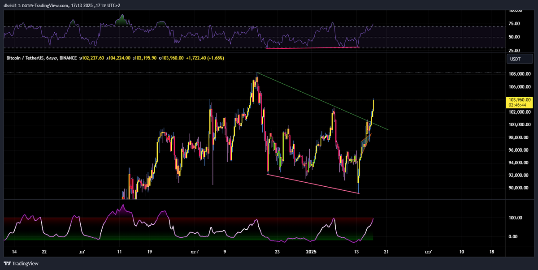Viewport: 538px width, 270px height.
Task: Click the 102,000.00 price axis label
Action: click(x=520, y=112)
